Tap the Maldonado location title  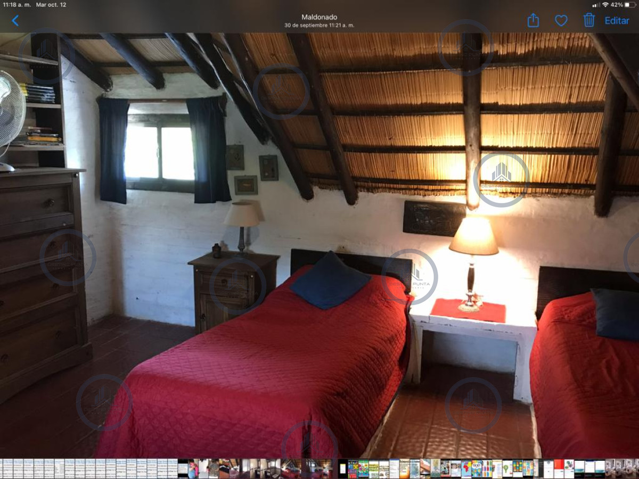[x=319, y=17]
